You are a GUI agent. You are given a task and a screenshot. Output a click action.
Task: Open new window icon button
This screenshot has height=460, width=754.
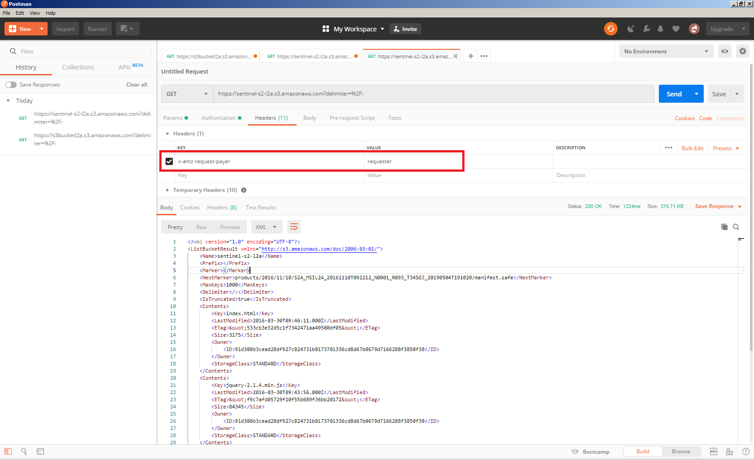point(127,29)
